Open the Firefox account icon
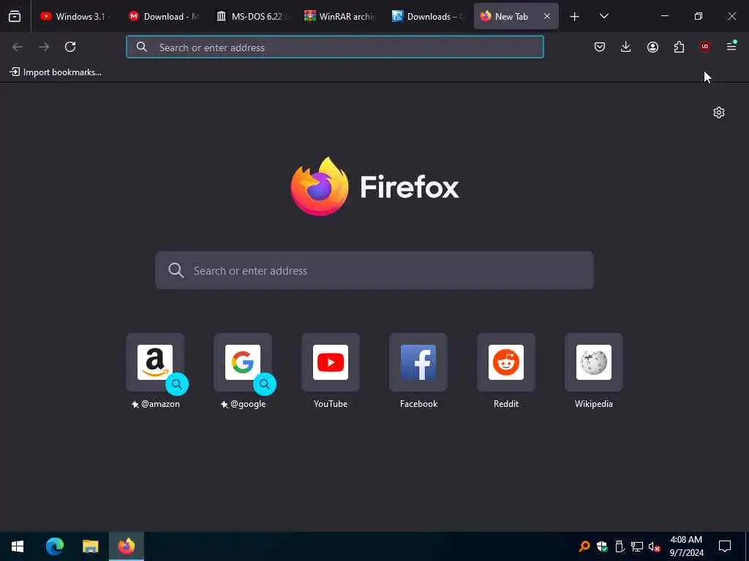The image size is (749, 561). tap(652, 47)
